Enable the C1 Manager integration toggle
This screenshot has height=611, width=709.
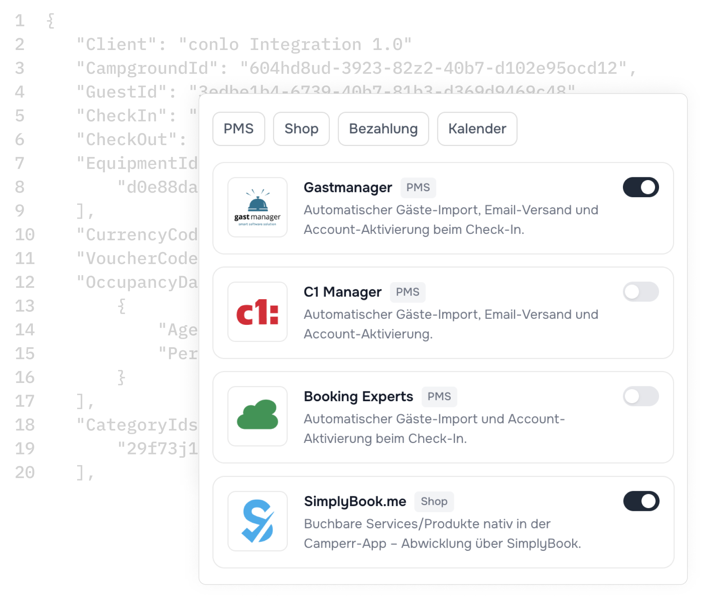click(x=641, y=291)
